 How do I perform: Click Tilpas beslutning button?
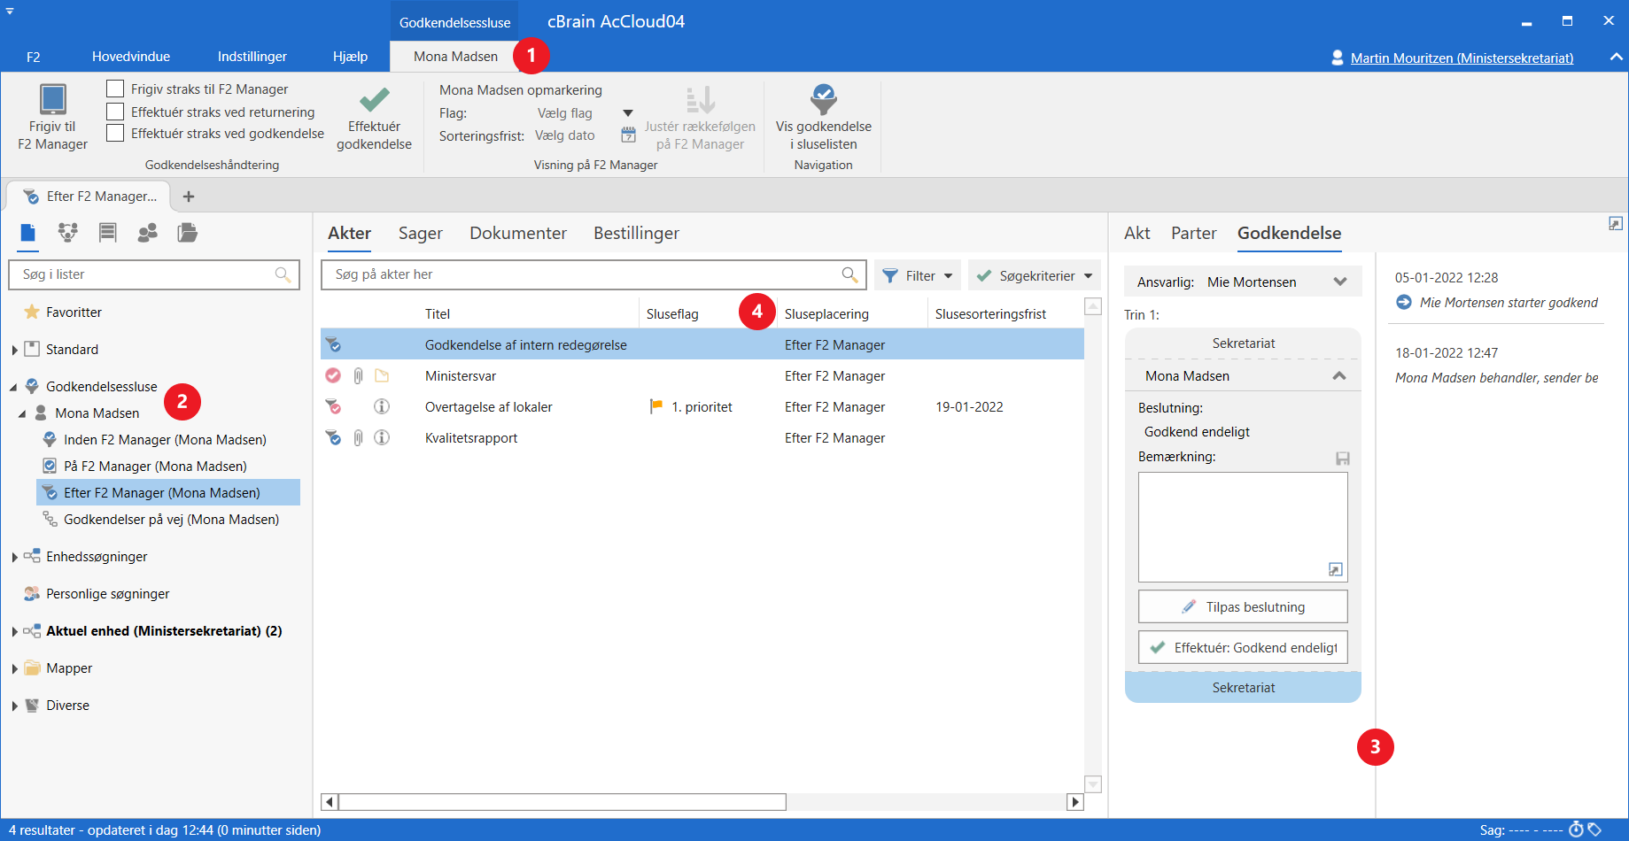pos(1243,606)
